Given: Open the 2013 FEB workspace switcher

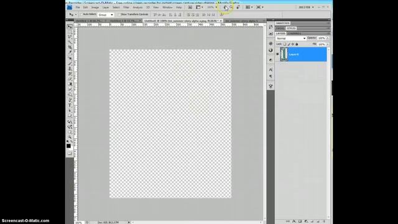Looking at the screenshot, I should [306, 7].
